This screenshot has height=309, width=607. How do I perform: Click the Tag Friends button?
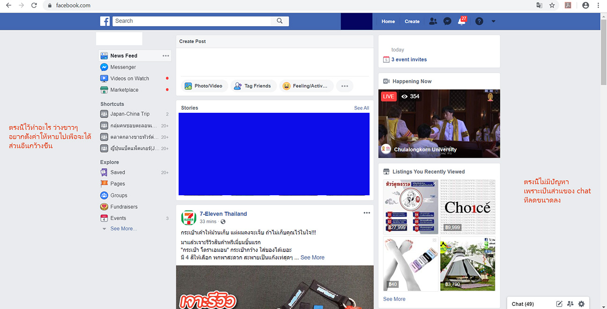(x=253, y=86)
